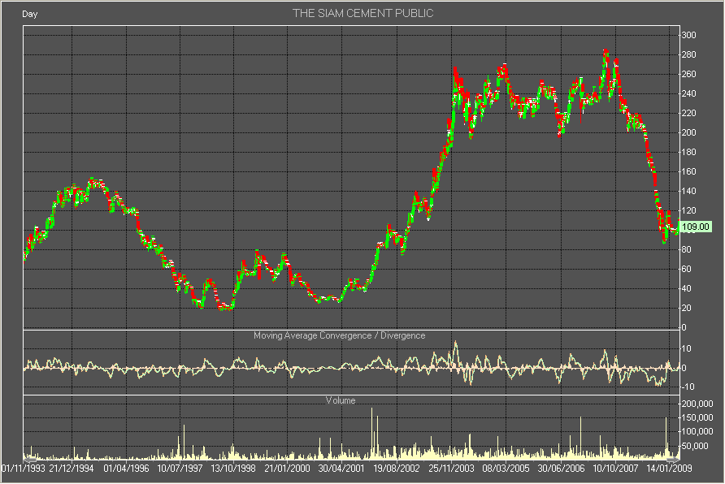Click the 40 price axis value

[687, 288]
